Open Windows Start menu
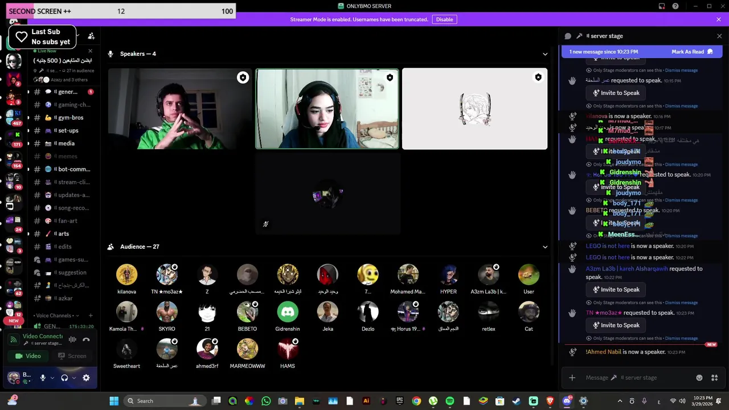729x410 pixels. tap(114, 401)
